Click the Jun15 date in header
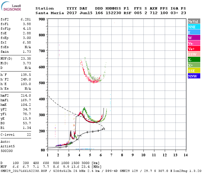The width and height of the screenshot is (202, 173). [86, 13]
